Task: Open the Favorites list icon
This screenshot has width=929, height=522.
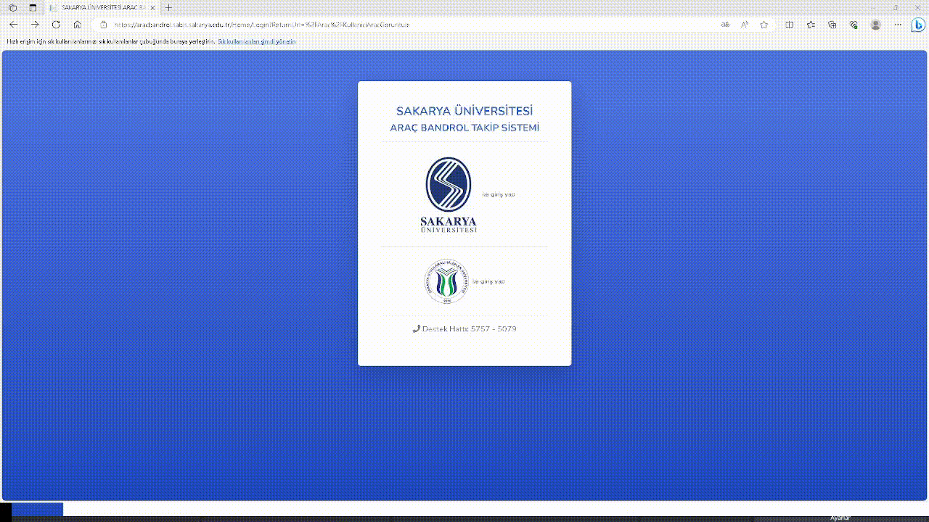Action: coord(811,25)
